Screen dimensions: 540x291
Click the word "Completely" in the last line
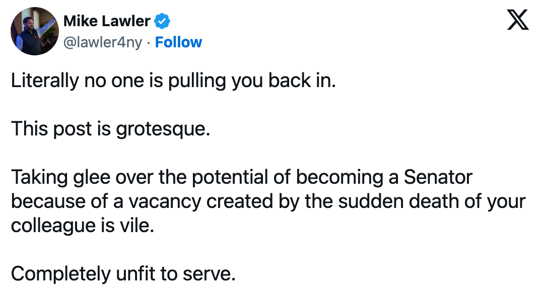[60, 274]
